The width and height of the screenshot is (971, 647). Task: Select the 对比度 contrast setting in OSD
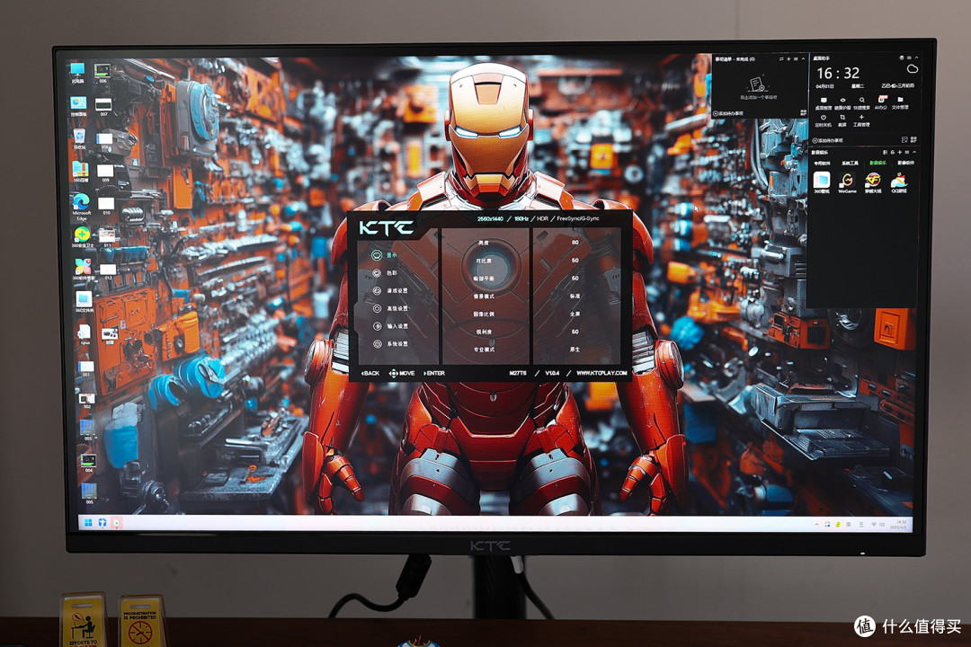point(484,261)
